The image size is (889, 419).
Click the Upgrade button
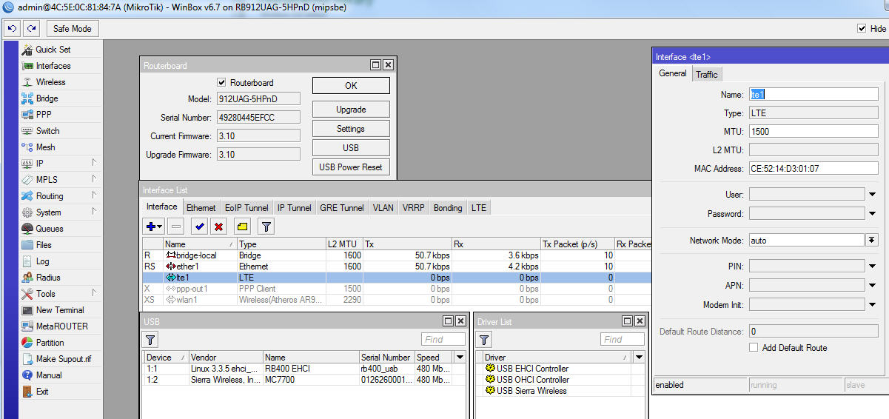pyautogui.click(x=351, y=110)
